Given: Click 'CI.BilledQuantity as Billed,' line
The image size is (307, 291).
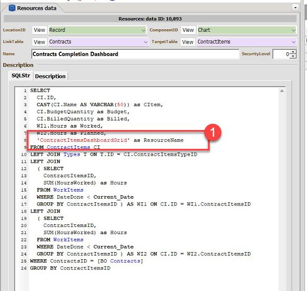Looking at the screenshot, I should pyautogui.click(x=83, y=119).
